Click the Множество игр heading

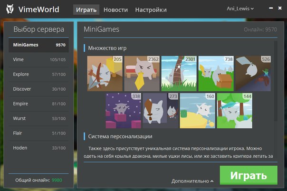(107, 48)
